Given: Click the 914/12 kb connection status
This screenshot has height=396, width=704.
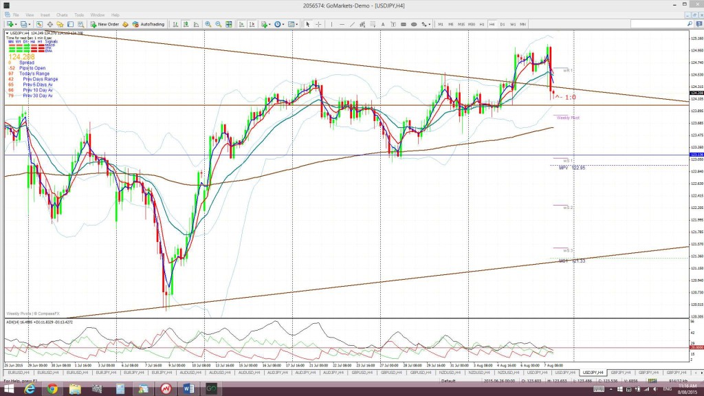Looking at the screenshot, I should tap(678, 381).
